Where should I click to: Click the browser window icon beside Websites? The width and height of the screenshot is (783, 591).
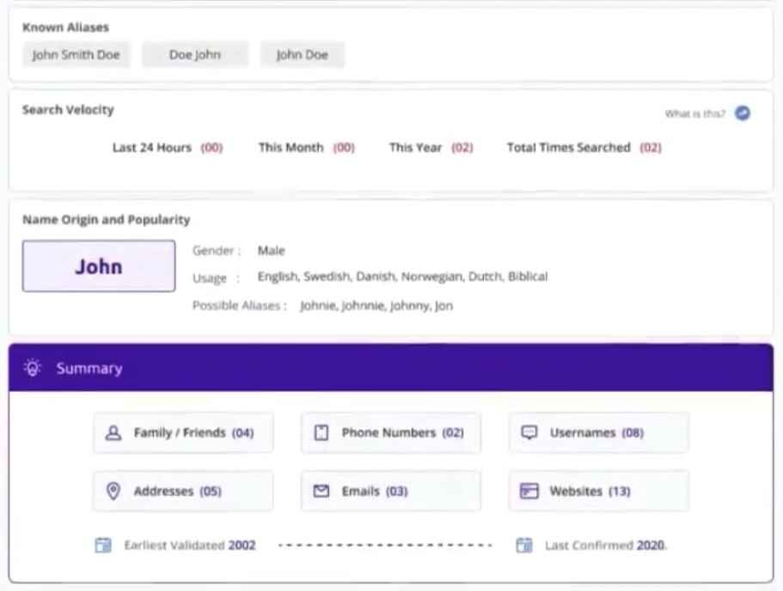click(529, 491)
